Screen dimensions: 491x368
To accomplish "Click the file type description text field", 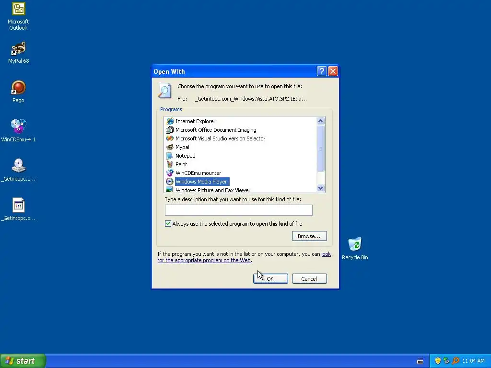I will click(239, 210).
